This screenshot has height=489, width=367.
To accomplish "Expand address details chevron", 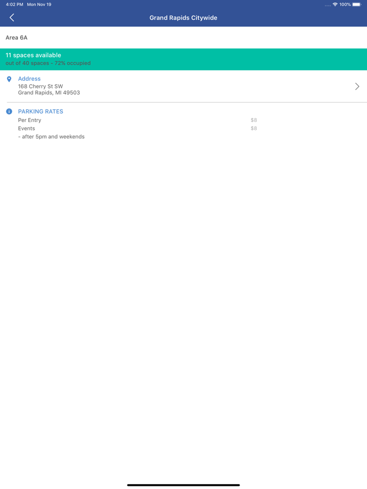I will click(357, 86).
